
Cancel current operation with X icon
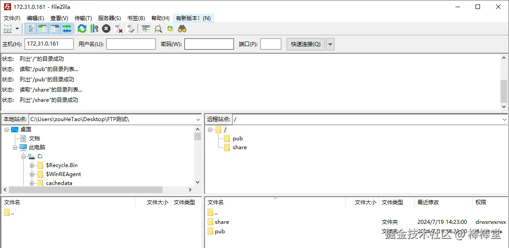click(x=106, y=29)
